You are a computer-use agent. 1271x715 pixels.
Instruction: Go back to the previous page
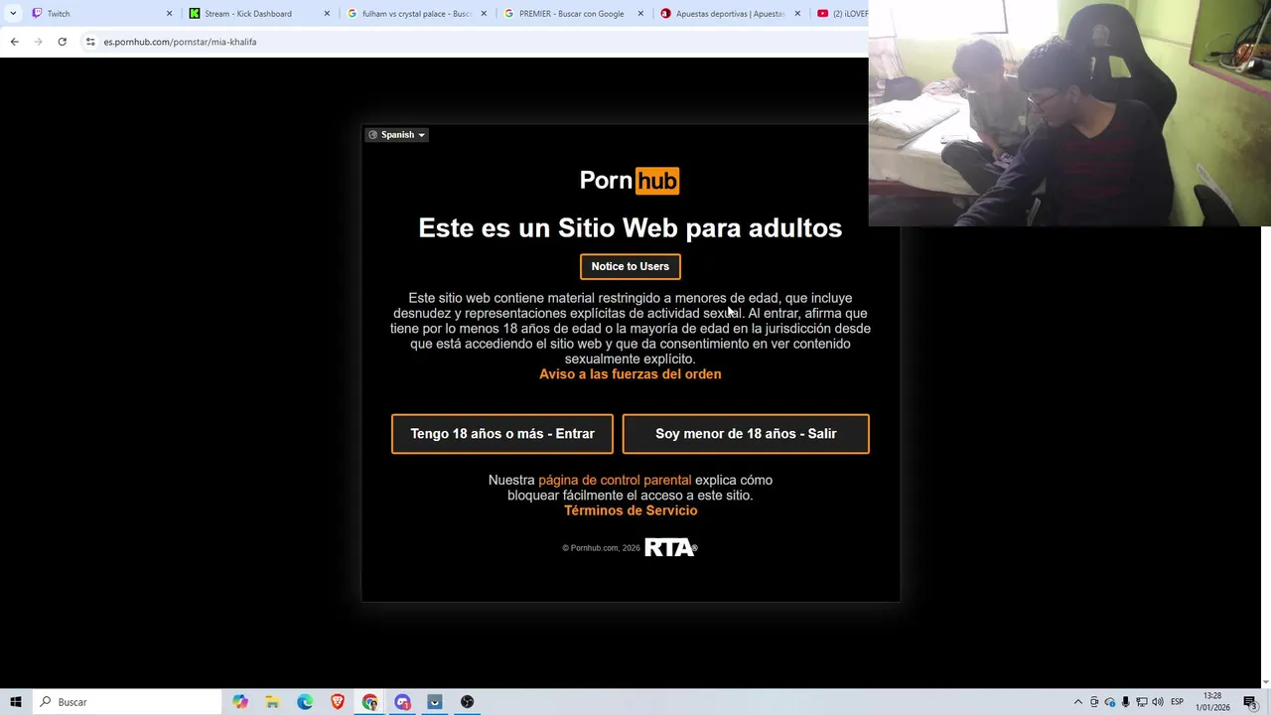tap(14, 42)
